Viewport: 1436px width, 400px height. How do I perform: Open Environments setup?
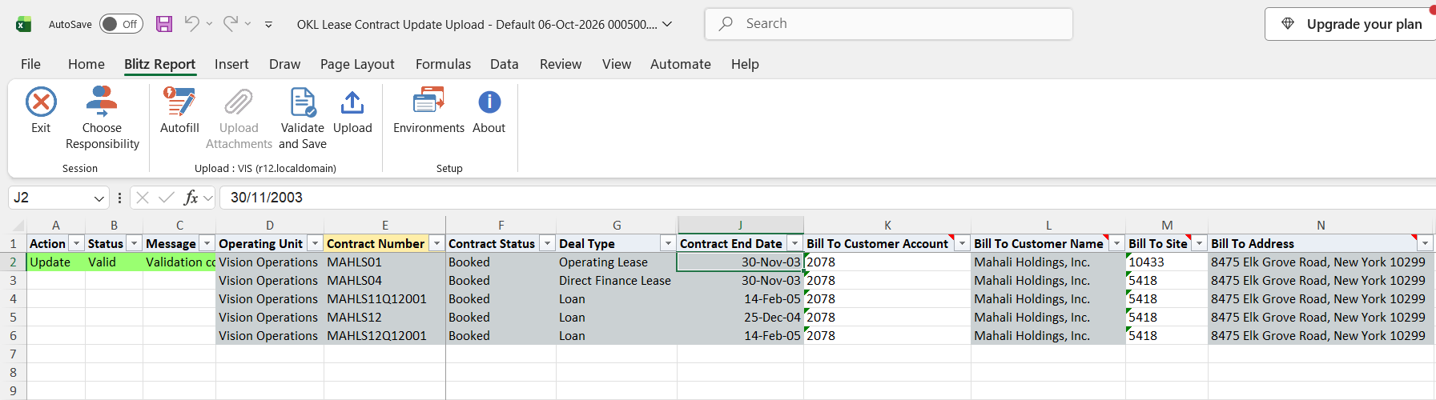point(428,110)
